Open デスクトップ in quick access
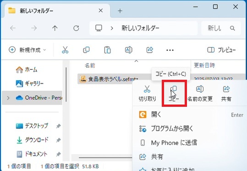247x171 pixels. tap(32, 126)
